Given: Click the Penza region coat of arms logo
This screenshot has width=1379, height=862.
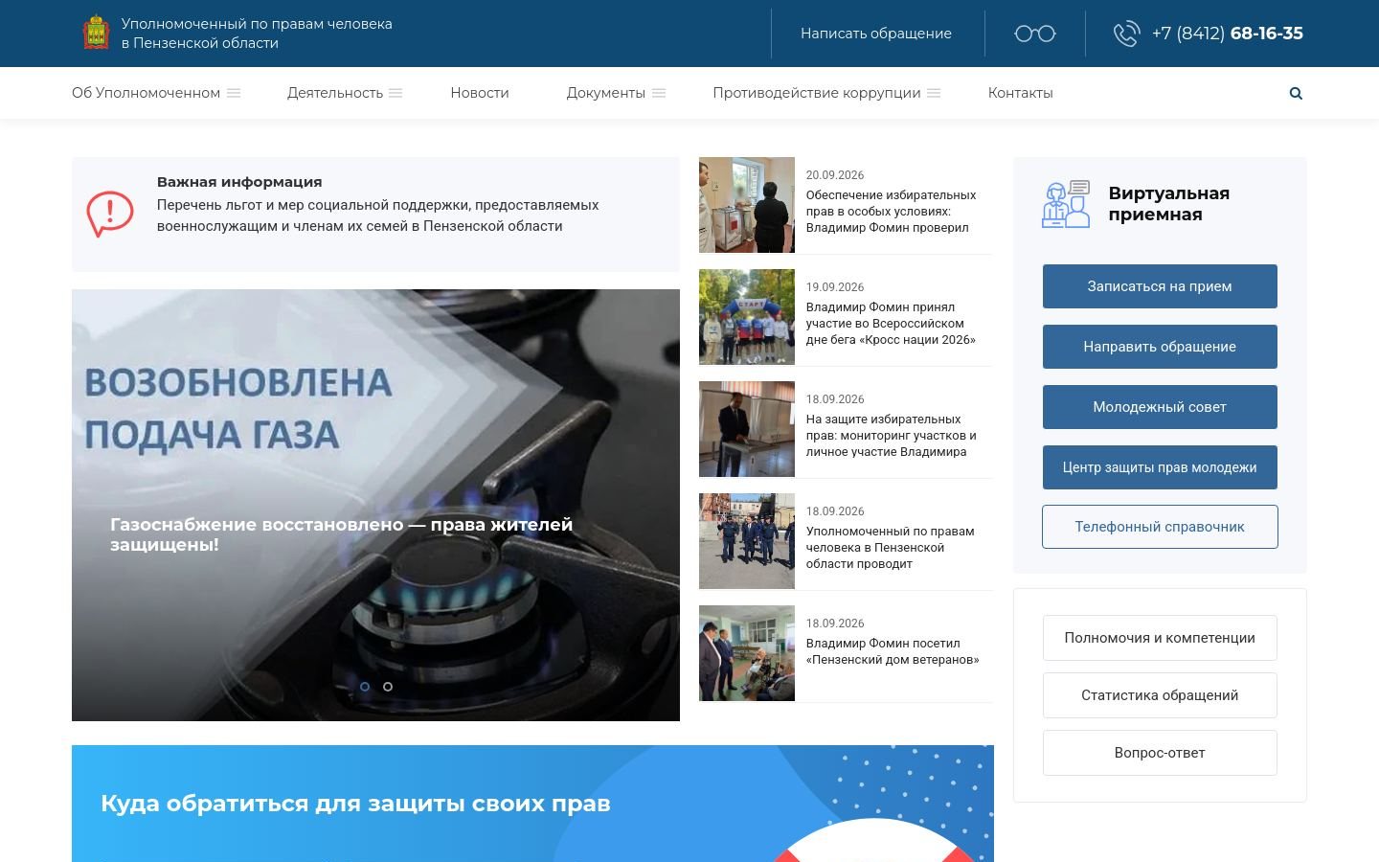Looking at the screenshot, I should tap(96, 33).
